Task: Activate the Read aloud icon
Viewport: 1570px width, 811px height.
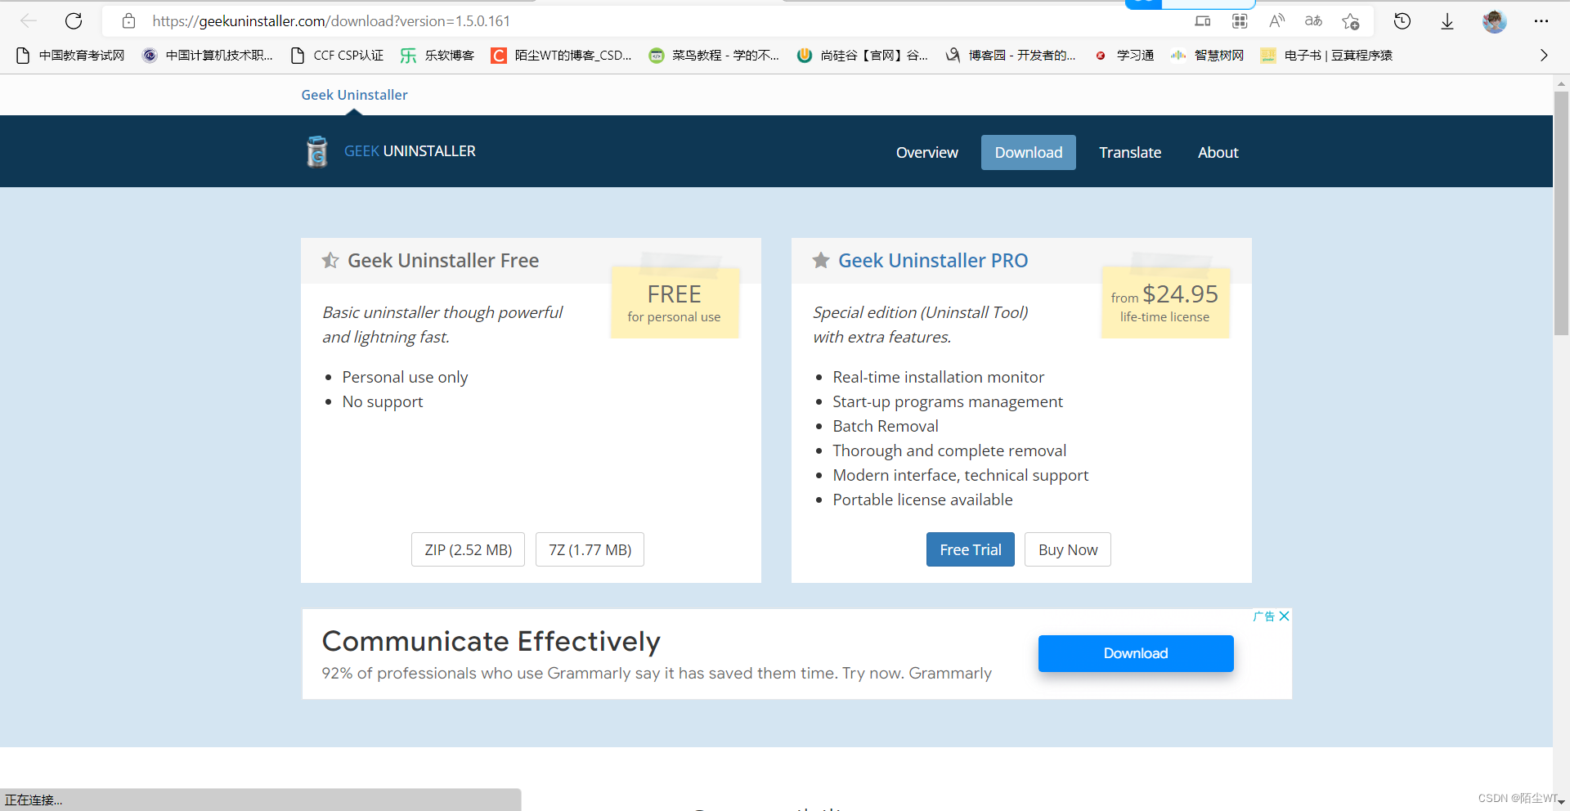Action: point(1276,21)
